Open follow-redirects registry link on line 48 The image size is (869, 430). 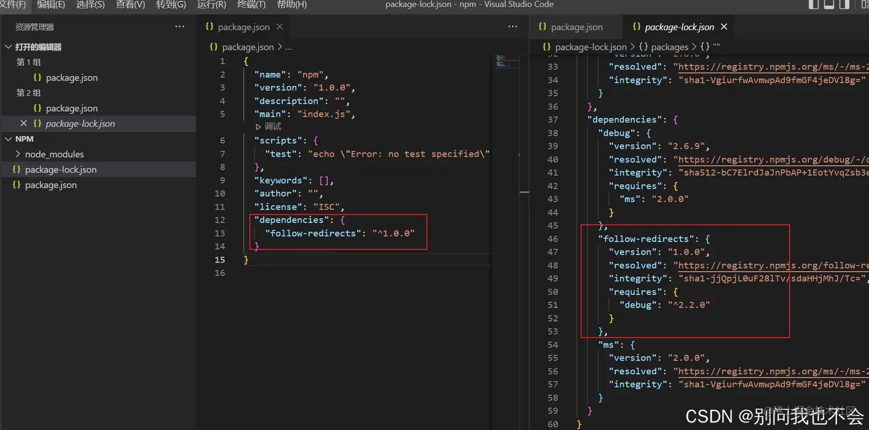tap(773, 265)
